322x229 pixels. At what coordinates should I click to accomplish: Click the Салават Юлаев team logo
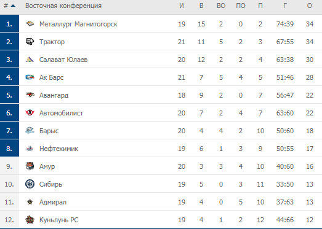30,60
